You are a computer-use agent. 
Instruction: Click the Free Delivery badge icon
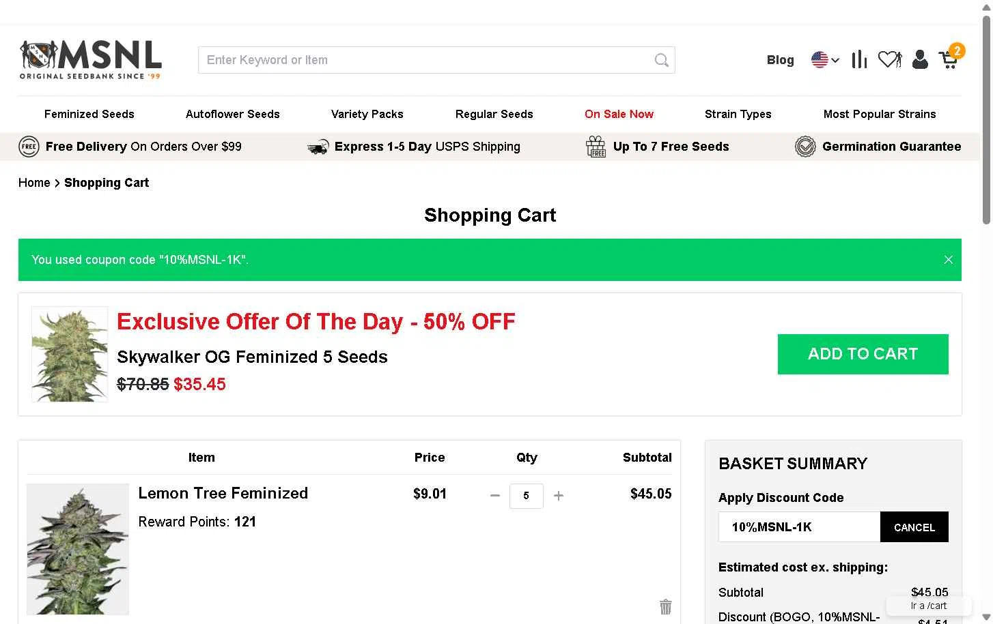[29, 147]
